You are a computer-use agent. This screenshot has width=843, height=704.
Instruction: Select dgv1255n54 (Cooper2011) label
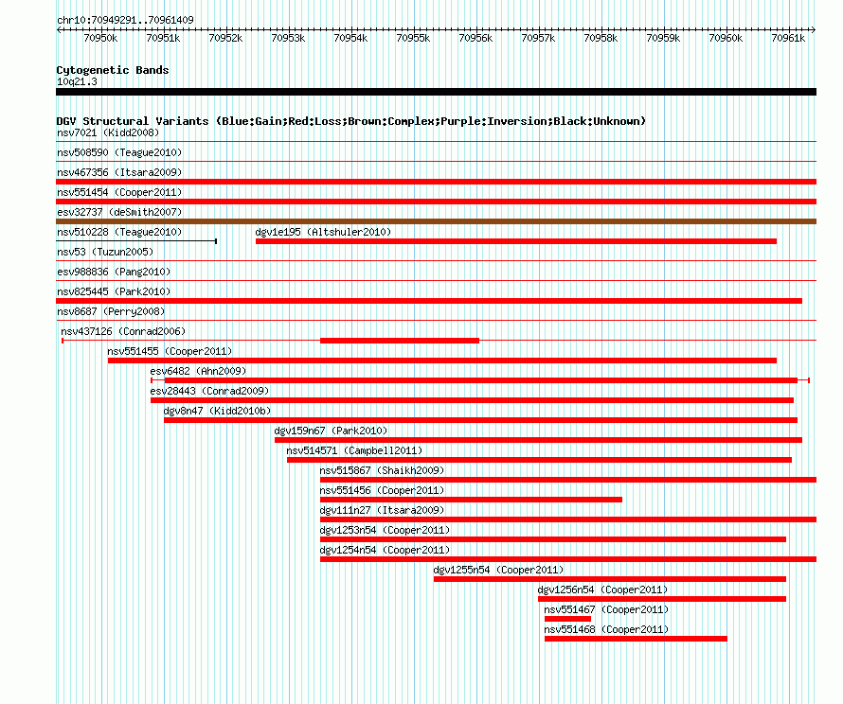pos(498,570)
